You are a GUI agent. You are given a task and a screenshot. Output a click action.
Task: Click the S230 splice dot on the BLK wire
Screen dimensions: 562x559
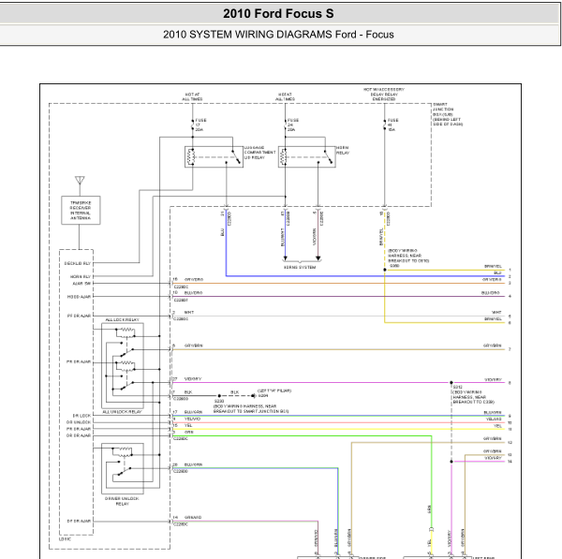pos(219,396)
